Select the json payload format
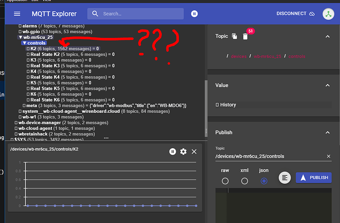 (x=264, y=181)
